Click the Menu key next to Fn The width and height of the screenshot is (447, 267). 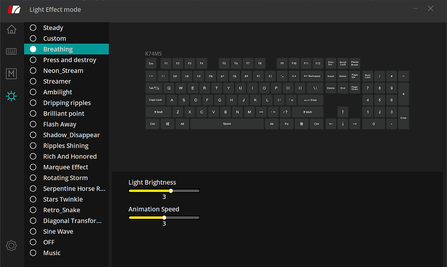[x=301, y=124]
